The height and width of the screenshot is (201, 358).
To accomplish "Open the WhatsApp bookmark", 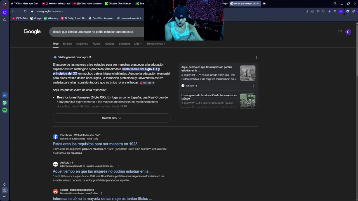I will (51, 18).
